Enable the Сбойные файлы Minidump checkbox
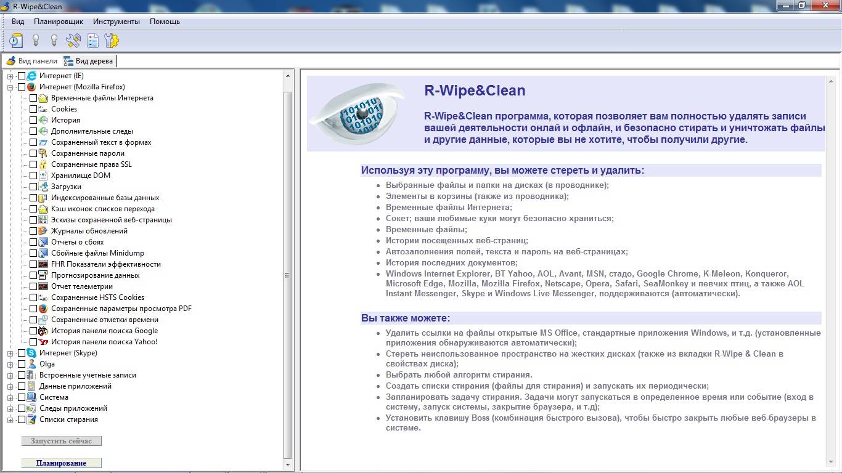This screenshot has height=473, width=842. click(x=33, y=253)
